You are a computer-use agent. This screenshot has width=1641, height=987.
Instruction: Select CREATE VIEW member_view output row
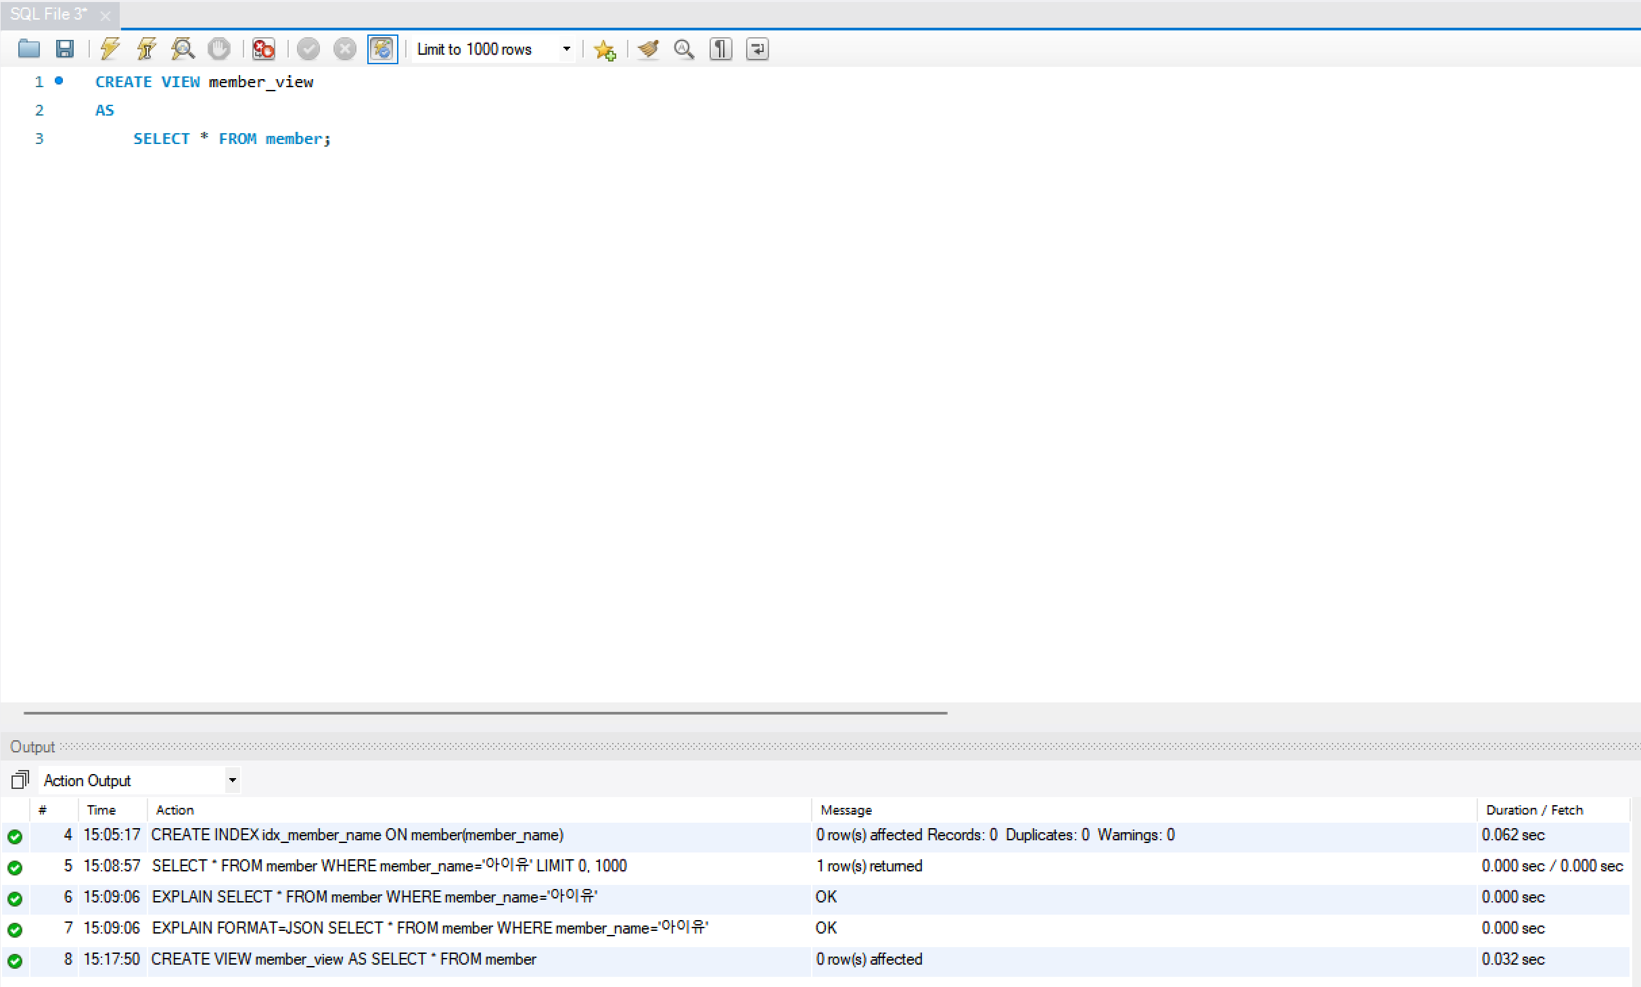pyautogui.click(x=344, y=959)
